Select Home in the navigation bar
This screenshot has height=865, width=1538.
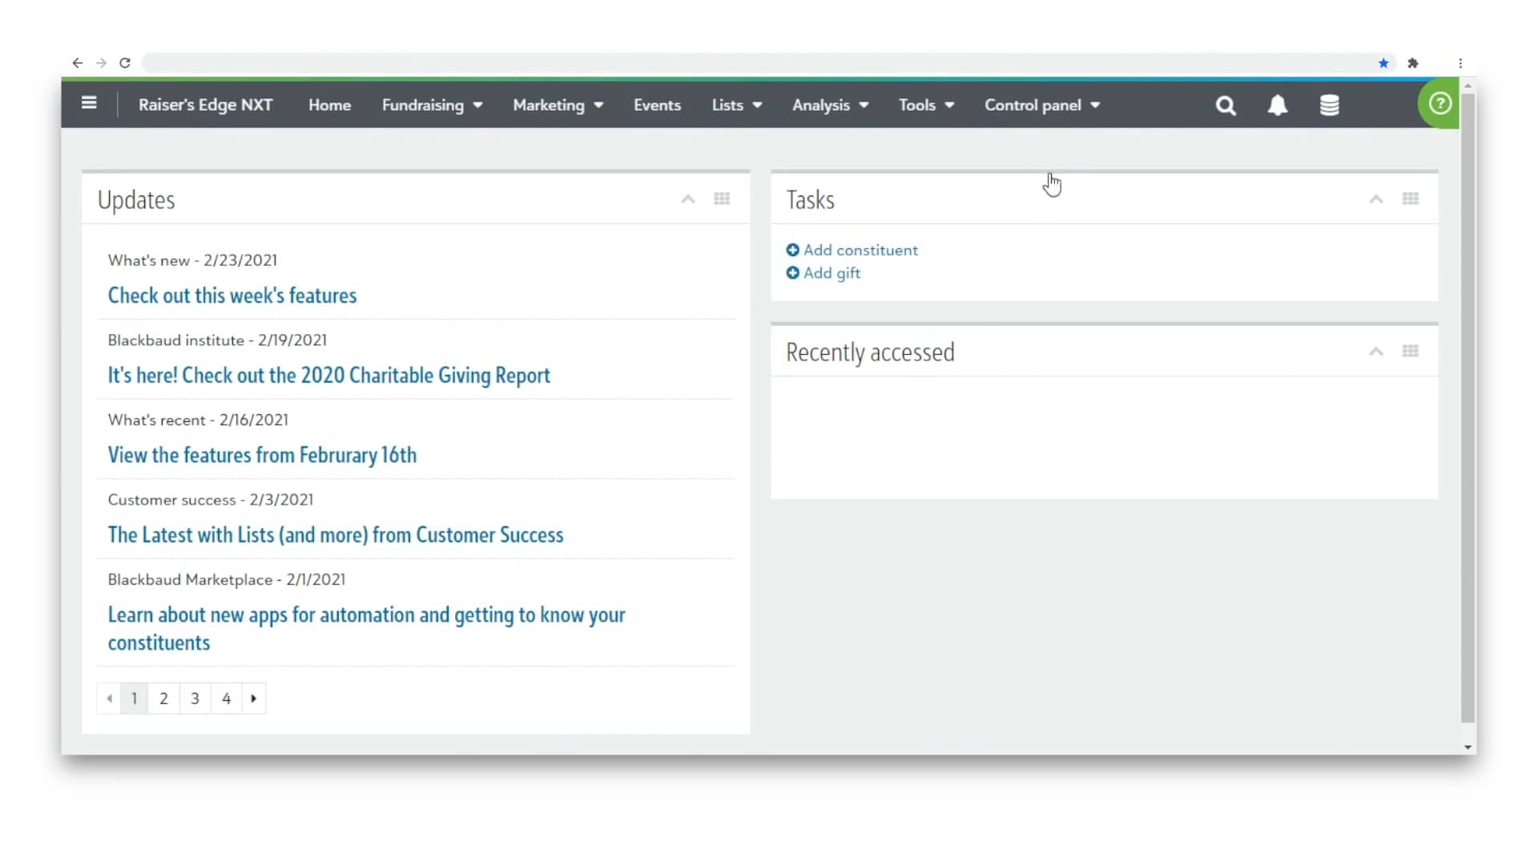329,105
